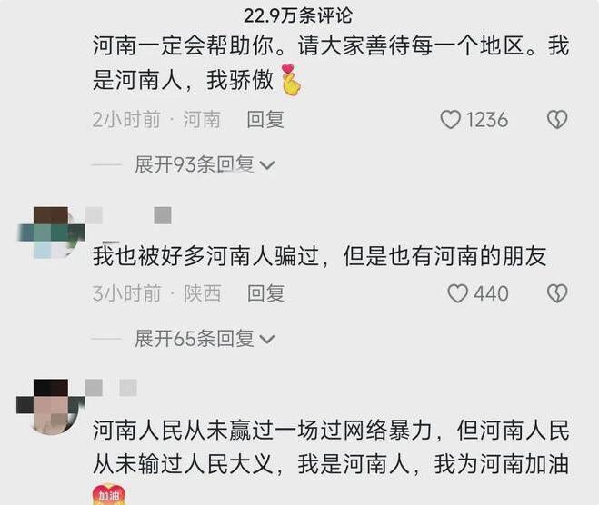Image resolution: width=599 pixels, height=505 pixels.
Task: Tap the 加油 heart sticker
Action: [108, 495]
